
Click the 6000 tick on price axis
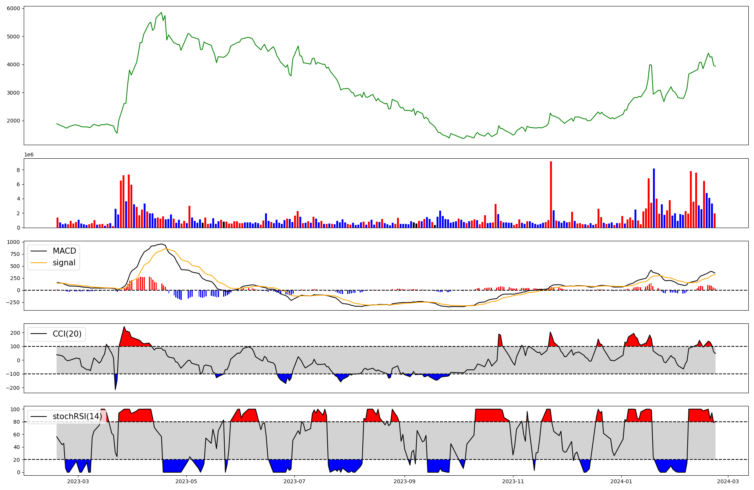pos(14,8)
